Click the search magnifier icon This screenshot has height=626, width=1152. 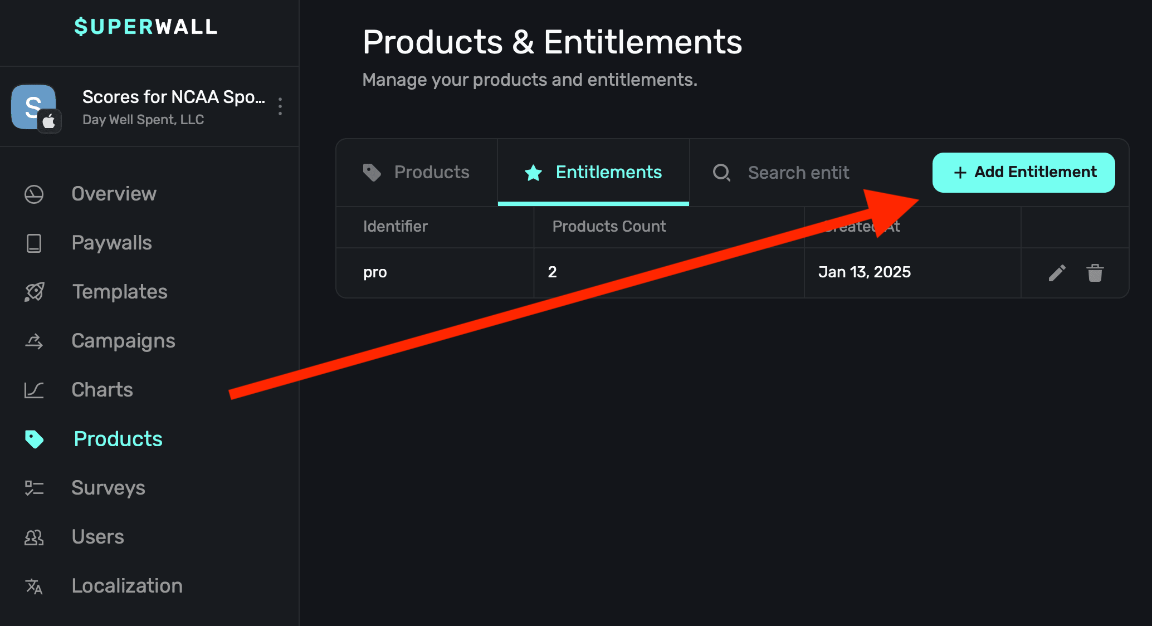[721, 173]
